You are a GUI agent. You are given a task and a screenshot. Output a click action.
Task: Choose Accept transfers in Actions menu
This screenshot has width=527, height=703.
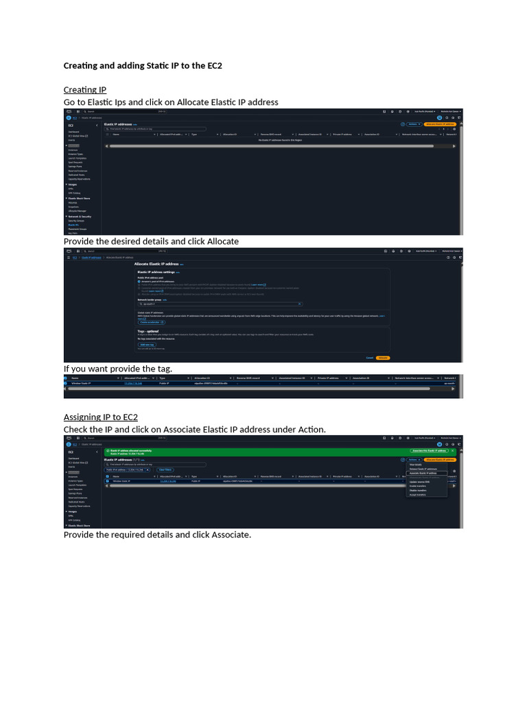[418, 494]
